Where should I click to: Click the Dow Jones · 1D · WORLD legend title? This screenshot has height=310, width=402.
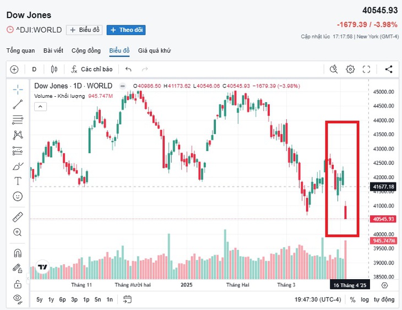(73, 86)
